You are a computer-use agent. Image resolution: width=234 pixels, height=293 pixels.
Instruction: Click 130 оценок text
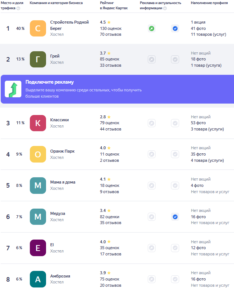pos(111,28)
